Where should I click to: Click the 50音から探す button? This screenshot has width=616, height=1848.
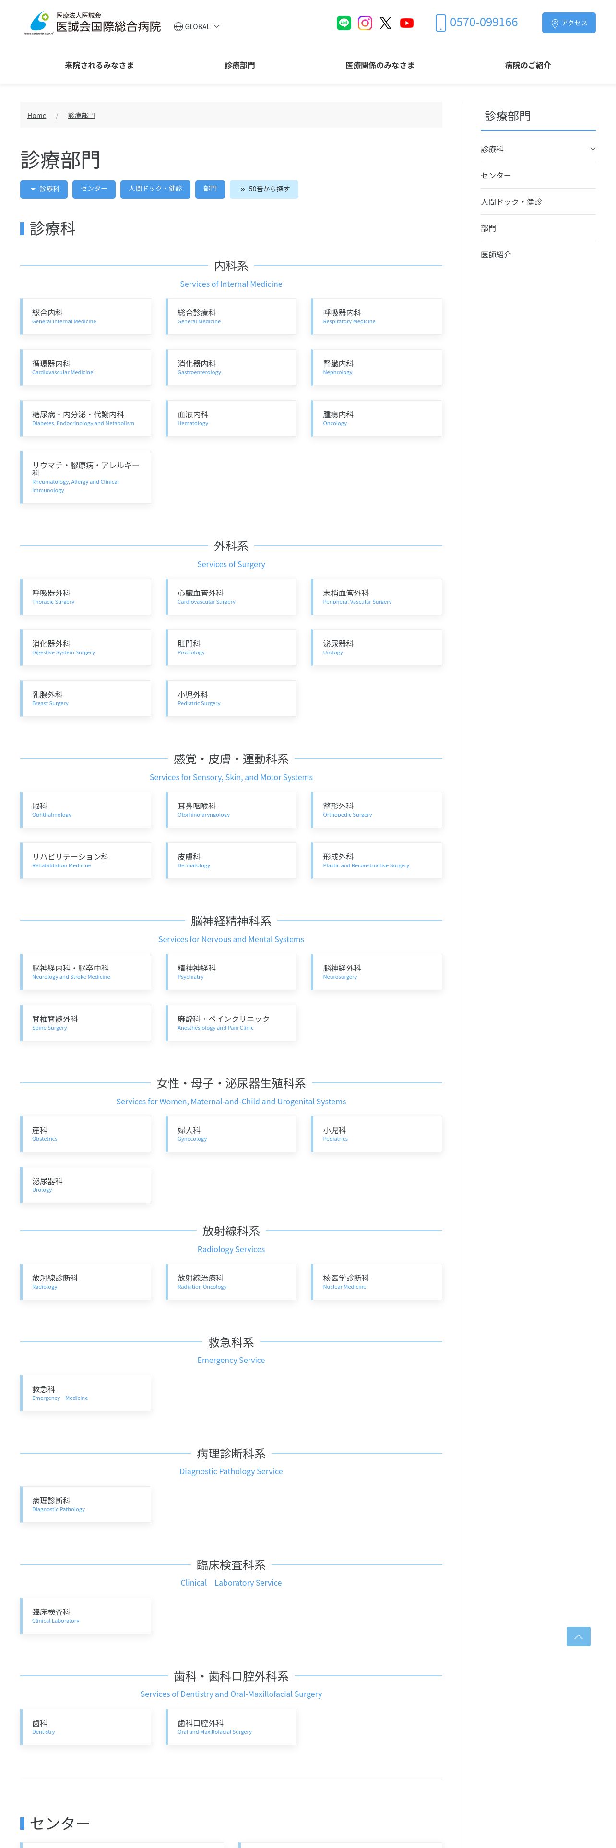[x=264, y=190]
